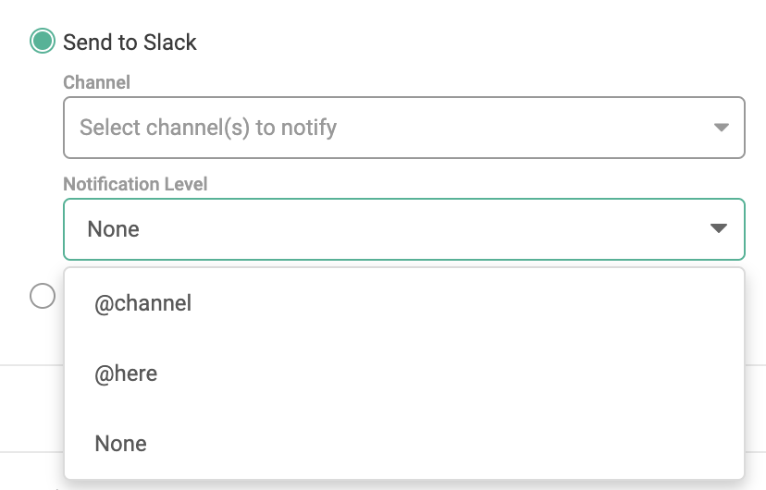766x490 pixels.
Task: Pick None in the open options list
Action: point(121,444)
